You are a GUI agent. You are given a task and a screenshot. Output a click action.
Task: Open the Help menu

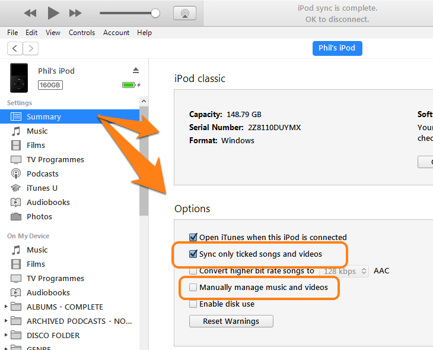144,33
